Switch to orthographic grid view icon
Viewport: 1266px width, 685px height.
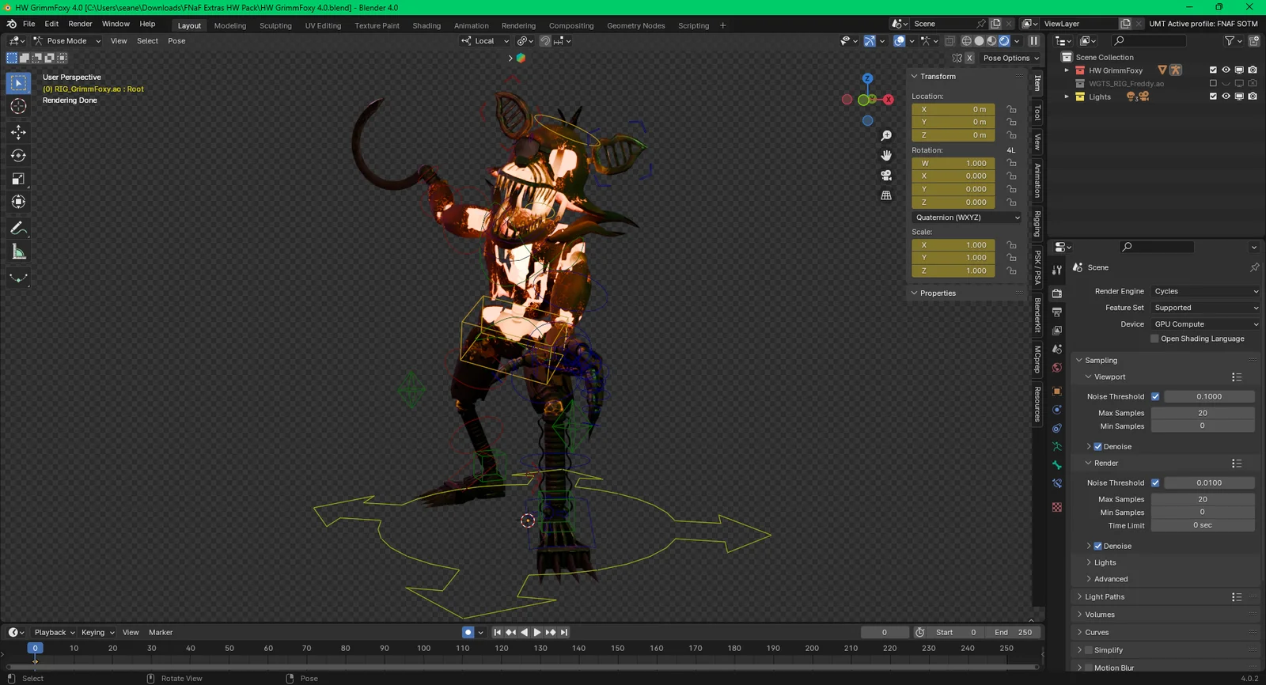886,195
